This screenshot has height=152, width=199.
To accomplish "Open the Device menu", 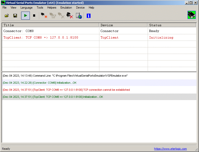I will pos(80,8).
